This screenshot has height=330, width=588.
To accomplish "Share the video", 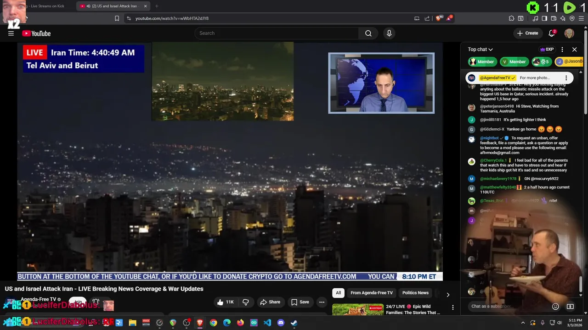I will pos(270,302).
